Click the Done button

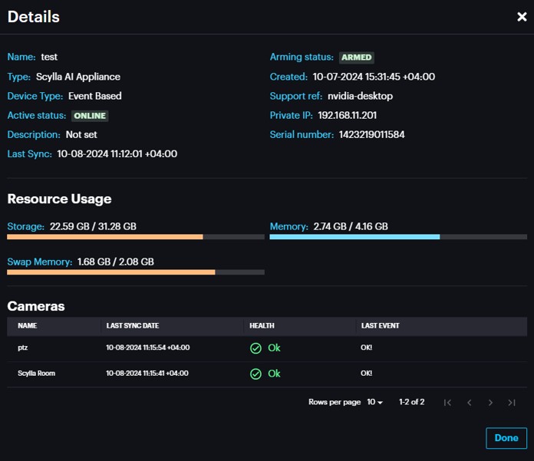pos(506,438)
